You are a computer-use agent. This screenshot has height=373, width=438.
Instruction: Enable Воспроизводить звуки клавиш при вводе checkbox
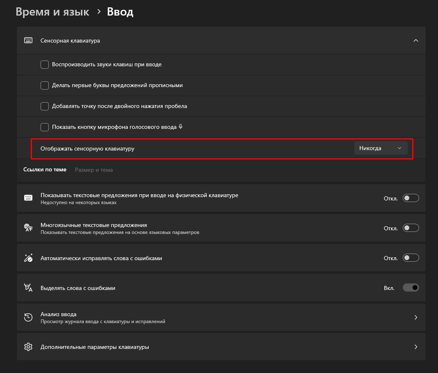[x=45, y=64]
